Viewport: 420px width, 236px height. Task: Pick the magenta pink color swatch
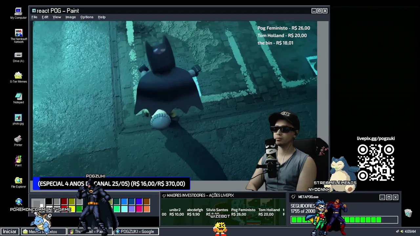point(139,209)
